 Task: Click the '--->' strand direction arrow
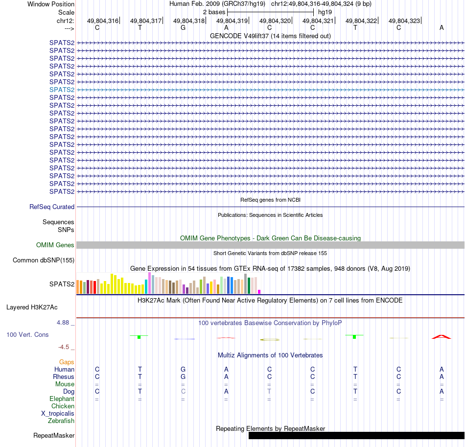[70, 28]
